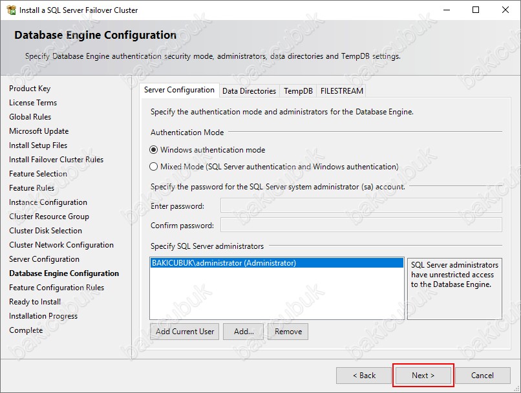
Task: Click Cluster Network Configuration step
Action: (x=61, y=245)
